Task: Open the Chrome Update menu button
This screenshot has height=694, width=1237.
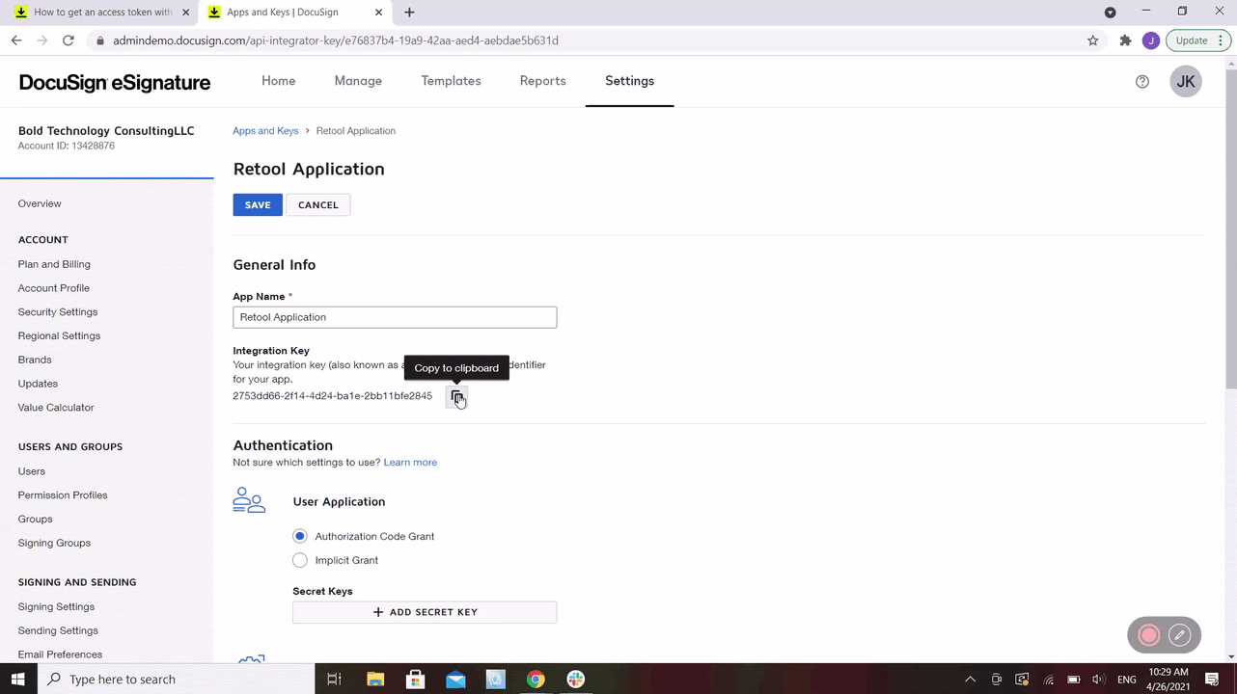Action: (x=1200, y=40)
